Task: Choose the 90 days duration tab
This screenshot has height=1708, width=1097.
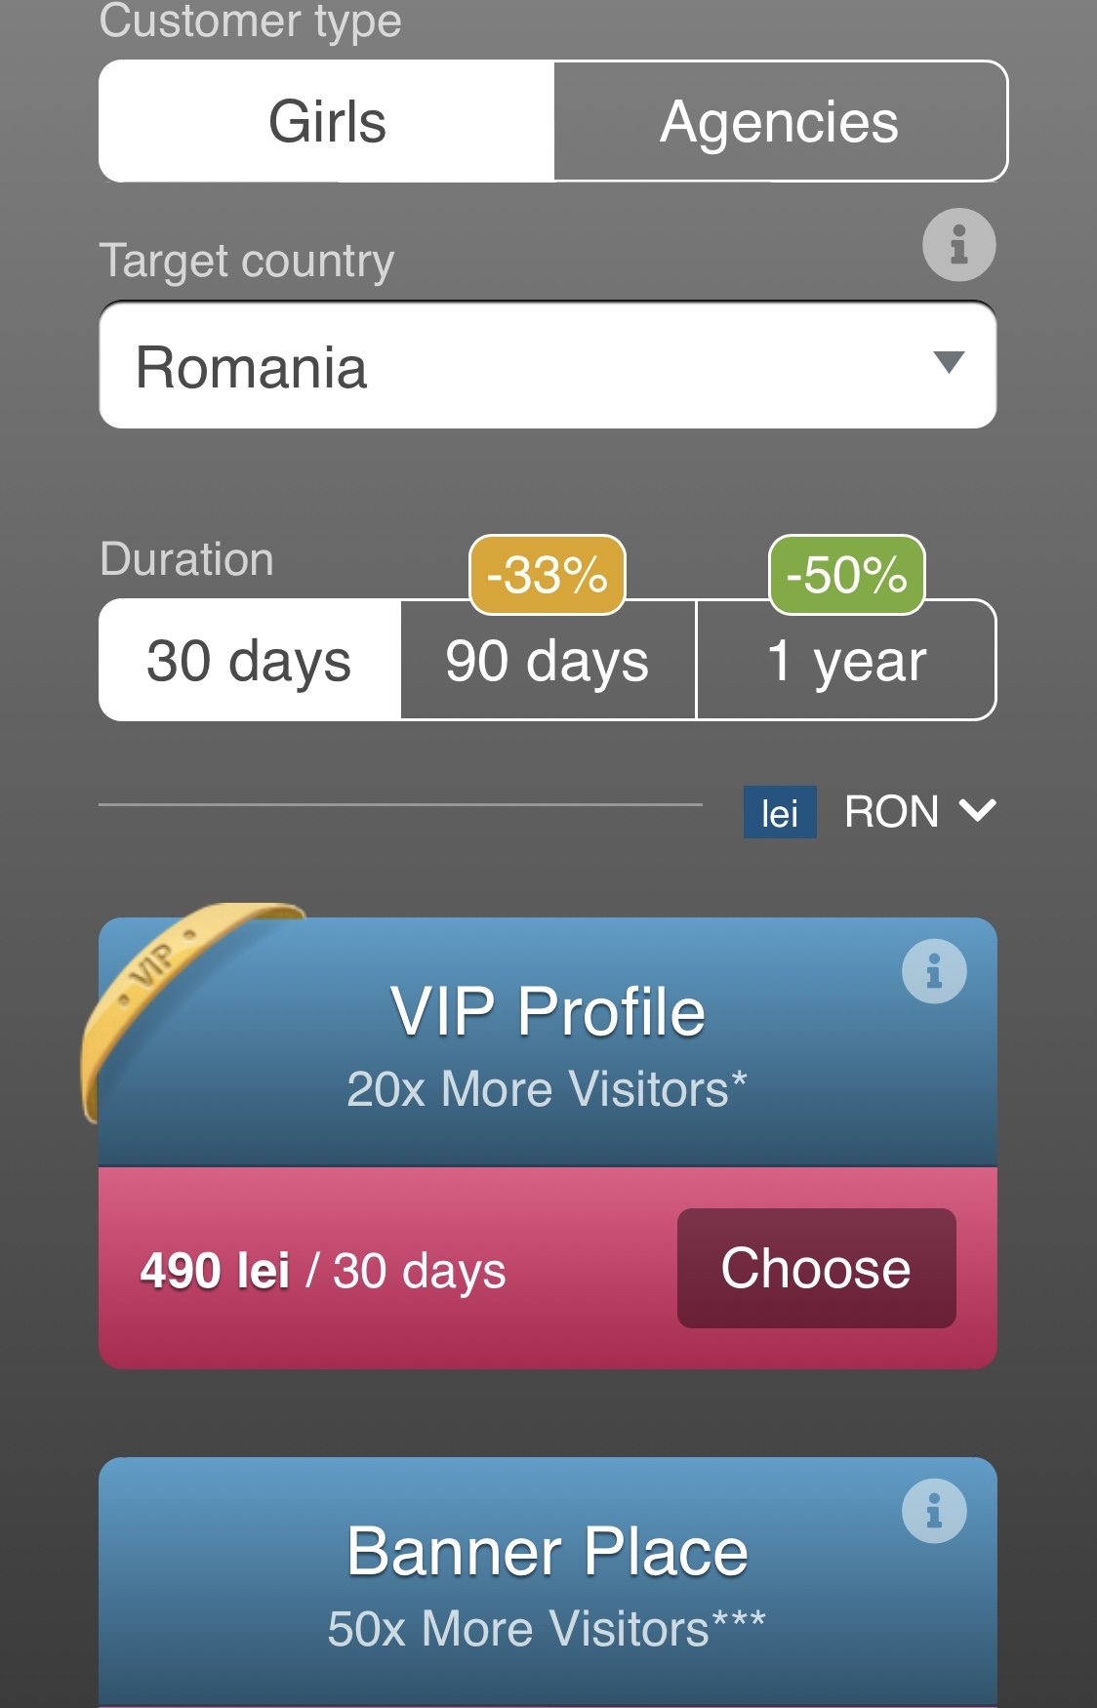Action: pyautogui.click(x=548, y=661)
